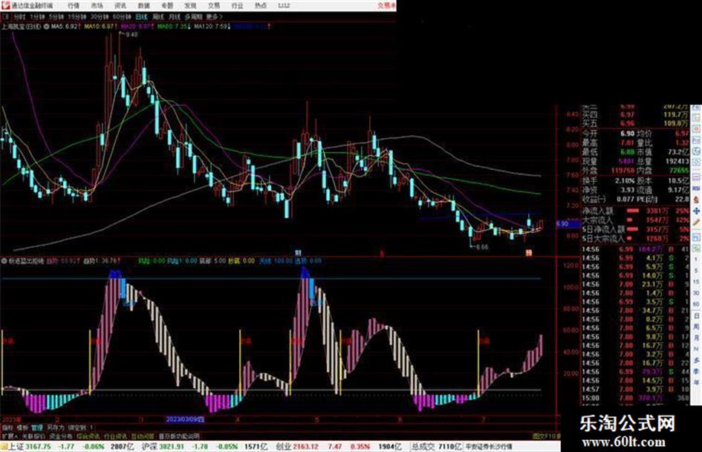Open the 专题 menu
The width and height of the screenshot is (702, 452).
(x=167, y=6)
